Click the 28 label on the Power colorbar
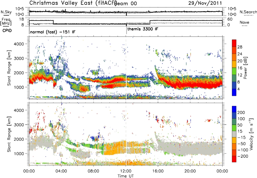 pyautogui.click(x=240, y=47)
